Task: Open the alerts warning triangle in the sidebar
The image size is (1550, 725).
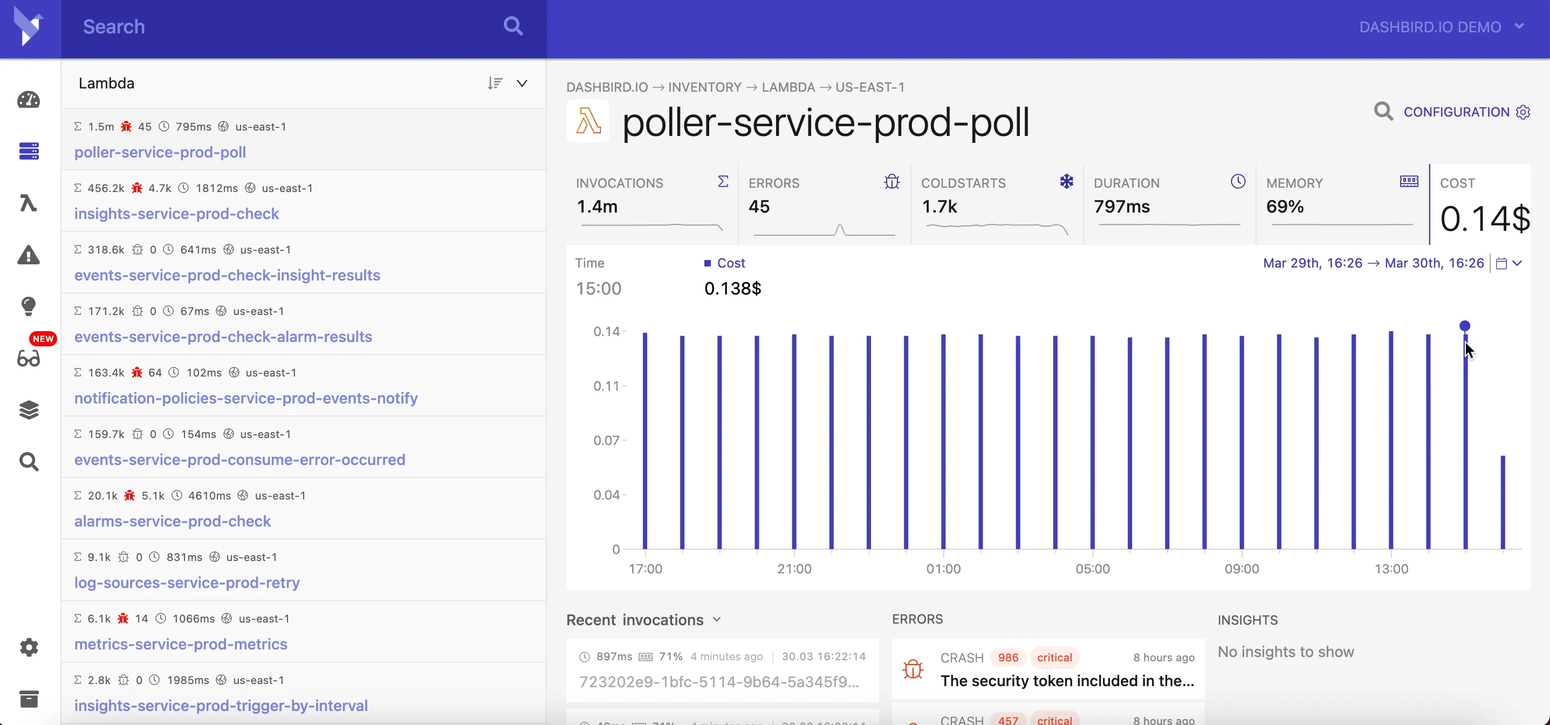Action: (28, 255)
